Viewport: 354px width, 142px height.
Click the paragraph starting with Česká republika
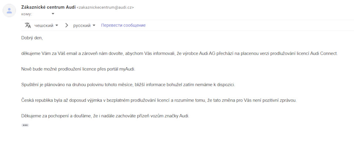click(x=159, y=100)
